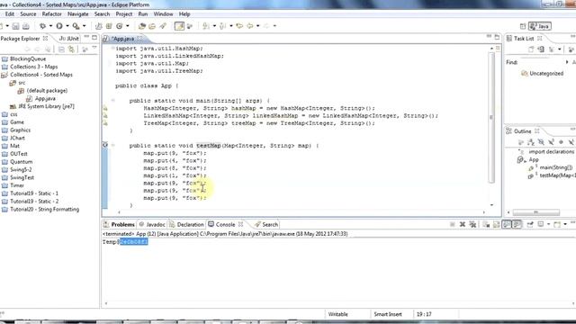Open the Source menu

click(x=28, y=14)
